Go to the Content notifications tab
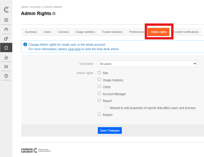 click(x=186, y=32)
